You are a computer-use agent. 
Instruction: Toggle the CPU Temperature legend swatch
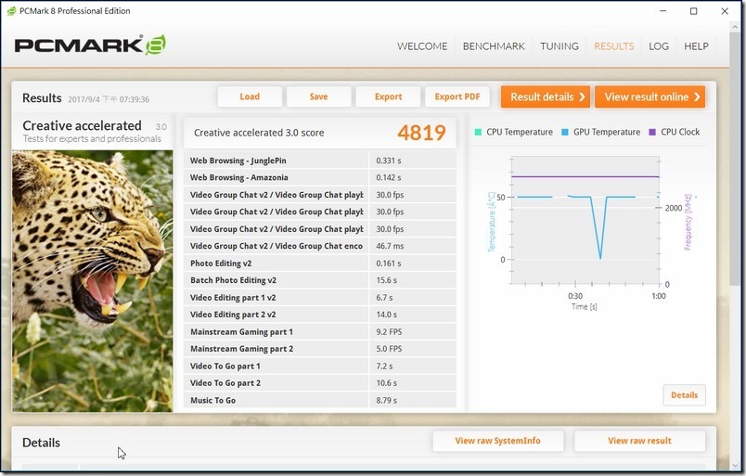[478, 132]
